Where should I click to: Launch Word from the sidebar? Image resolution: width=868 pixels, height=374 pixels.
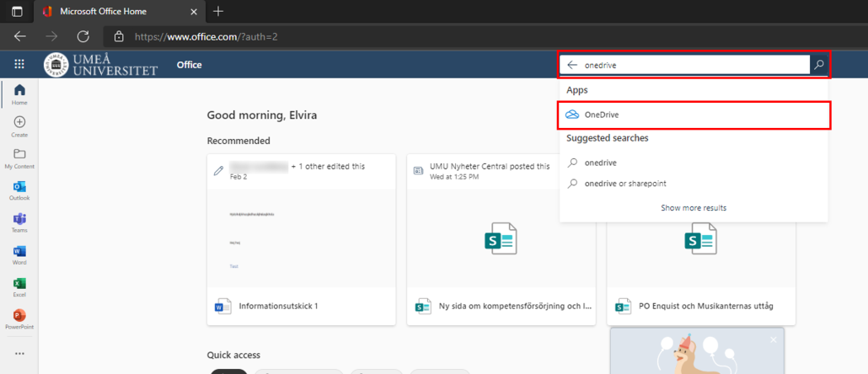19,255
